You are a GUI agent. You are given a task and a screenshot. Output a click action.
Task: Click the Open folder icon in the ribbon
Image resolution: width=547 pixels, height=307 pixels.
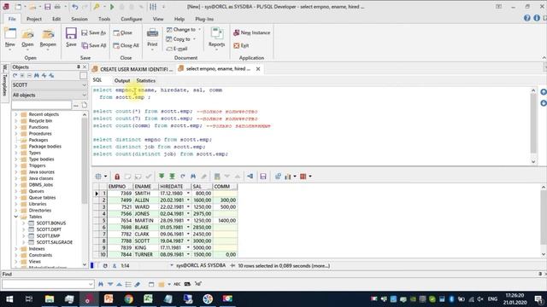(x=27, y=34)
